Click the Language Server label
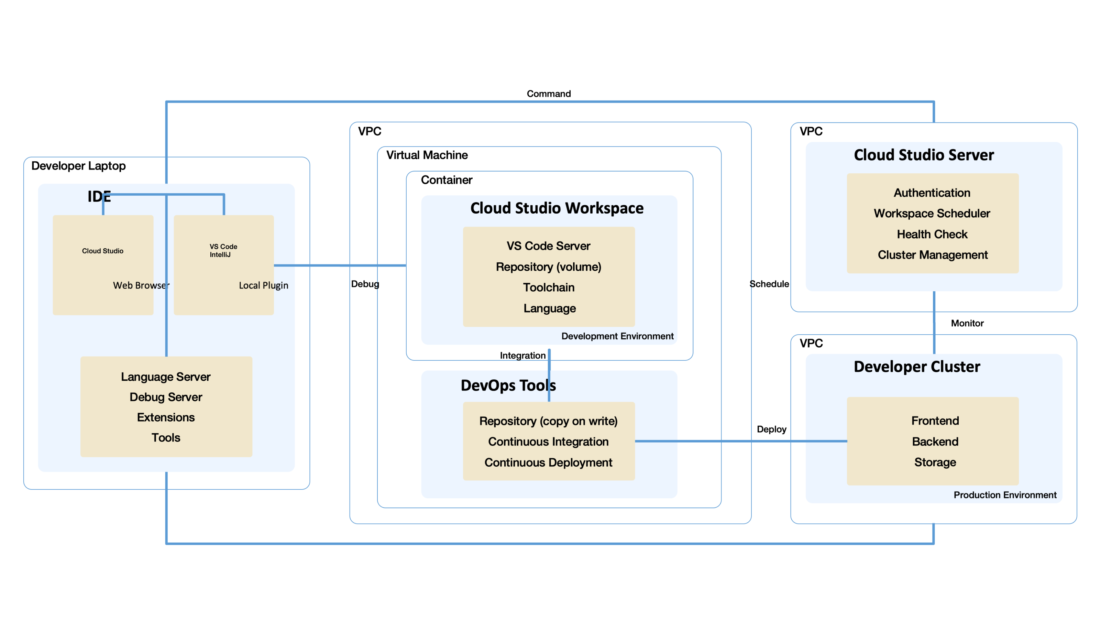This screenshot has height=619, width=1100. pos(166,377)
